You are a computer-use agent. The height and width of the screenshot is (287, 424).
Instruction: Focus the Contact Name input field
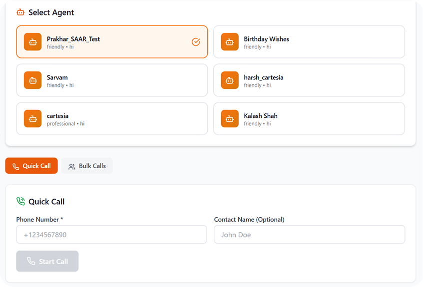click(309, 235)
